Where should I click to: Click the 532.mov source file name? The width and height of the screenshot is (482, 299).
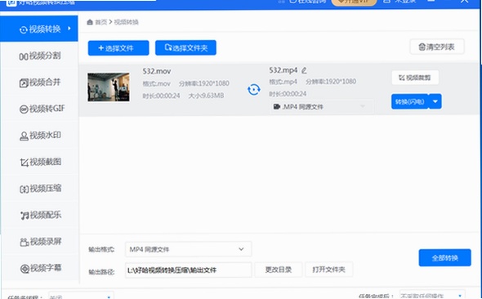pos(157,71)
